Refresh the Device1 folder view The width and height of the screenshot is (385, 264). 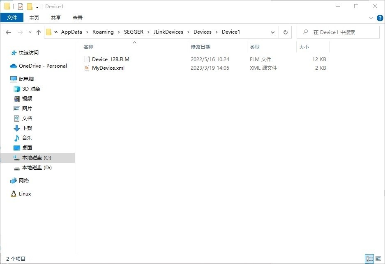point(285,32)
